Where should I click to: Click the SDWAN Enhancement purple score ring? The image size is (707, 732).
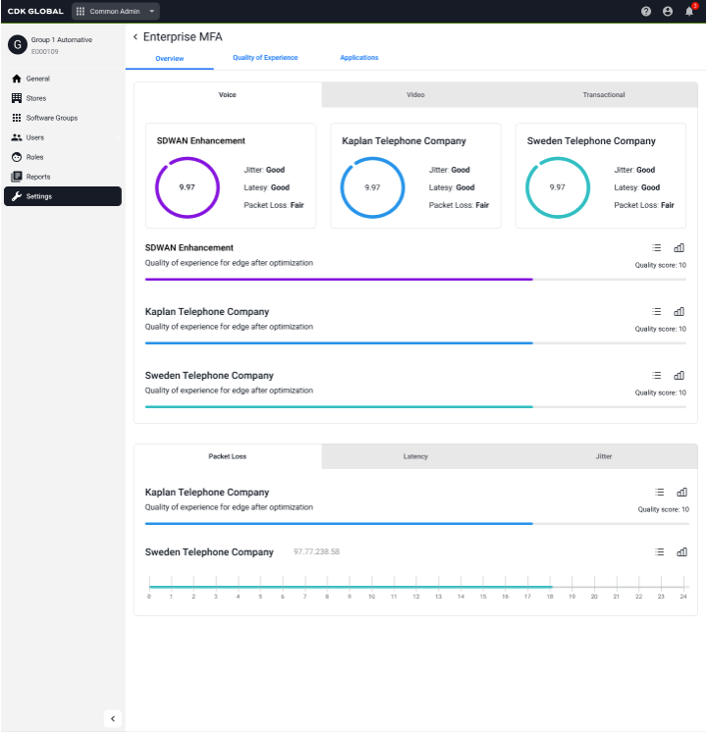coord(188,187)
